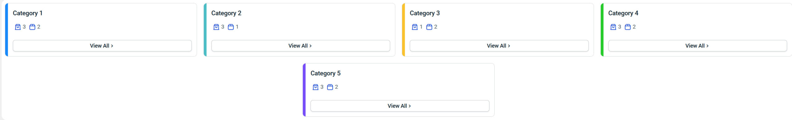Viewport: 792px width, 120px height.
Task: Click the shopping bag icon in Category 5
Action: (x=316, y=87)
